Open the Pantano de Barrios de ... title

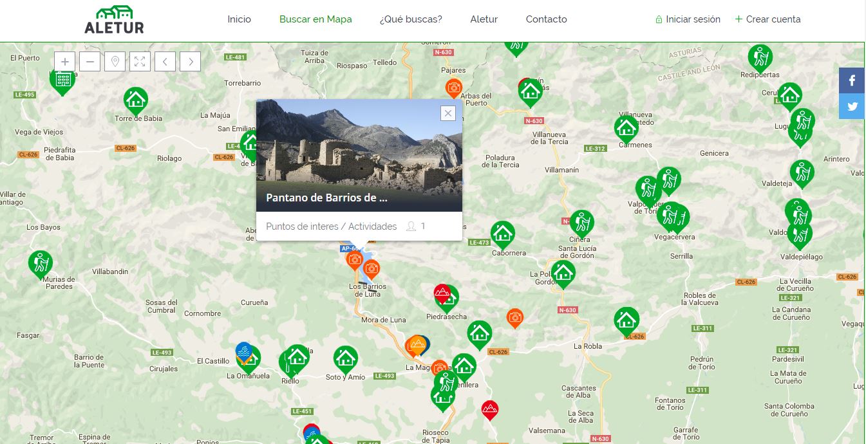327,198
